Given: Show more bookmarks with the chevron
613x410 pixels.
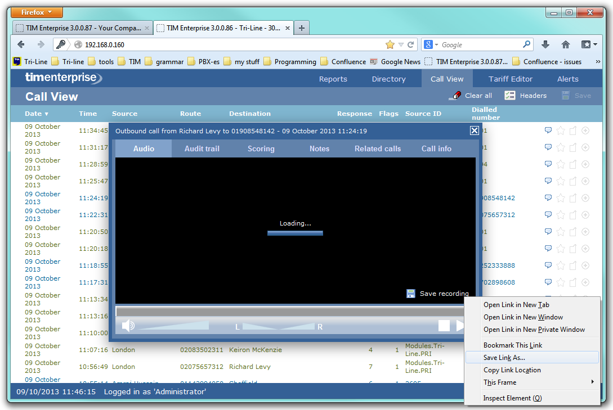Looking at the screenshot, I should (597, 62).
